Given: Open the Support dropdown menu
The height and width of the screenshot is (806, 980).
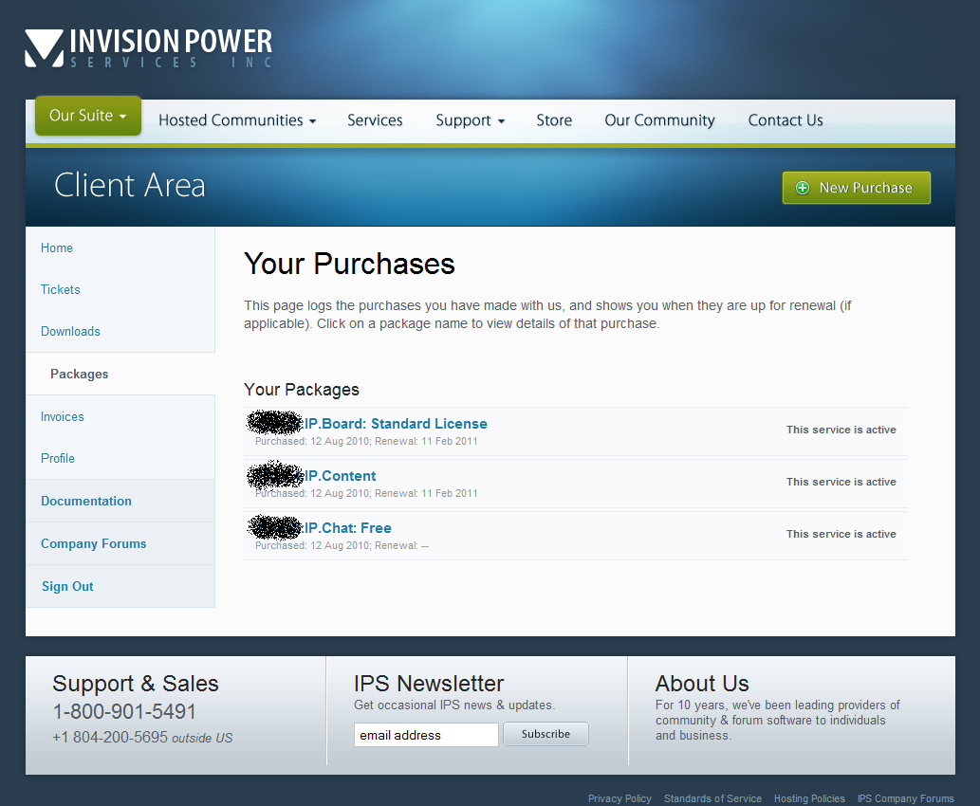Looking at the screenshot, I should 470,120.
